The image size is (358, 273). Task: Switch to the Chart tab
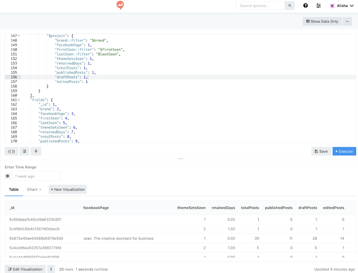pos(32,189)
